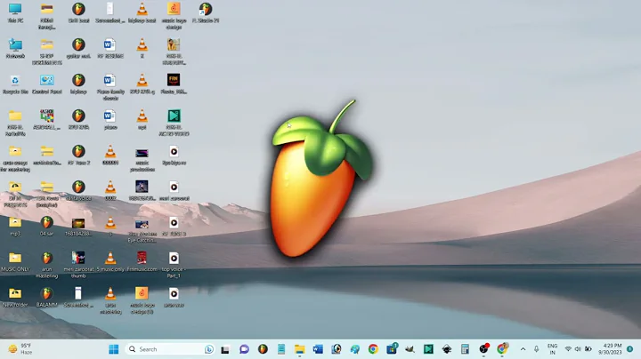Click the microphone tray icon
This screenshot has height=359, width=641.
[536, 349]
